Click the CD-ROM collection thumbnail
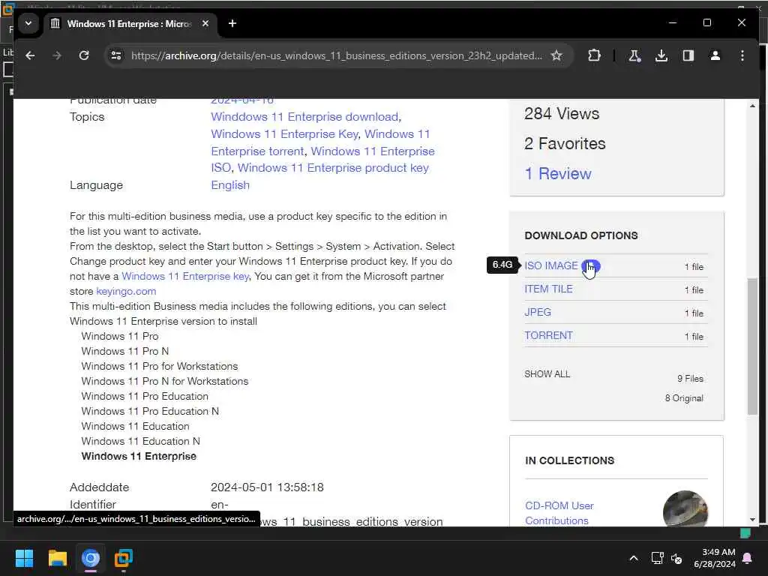The width and height of the screenshot is (768, 576). click(685, 509)
